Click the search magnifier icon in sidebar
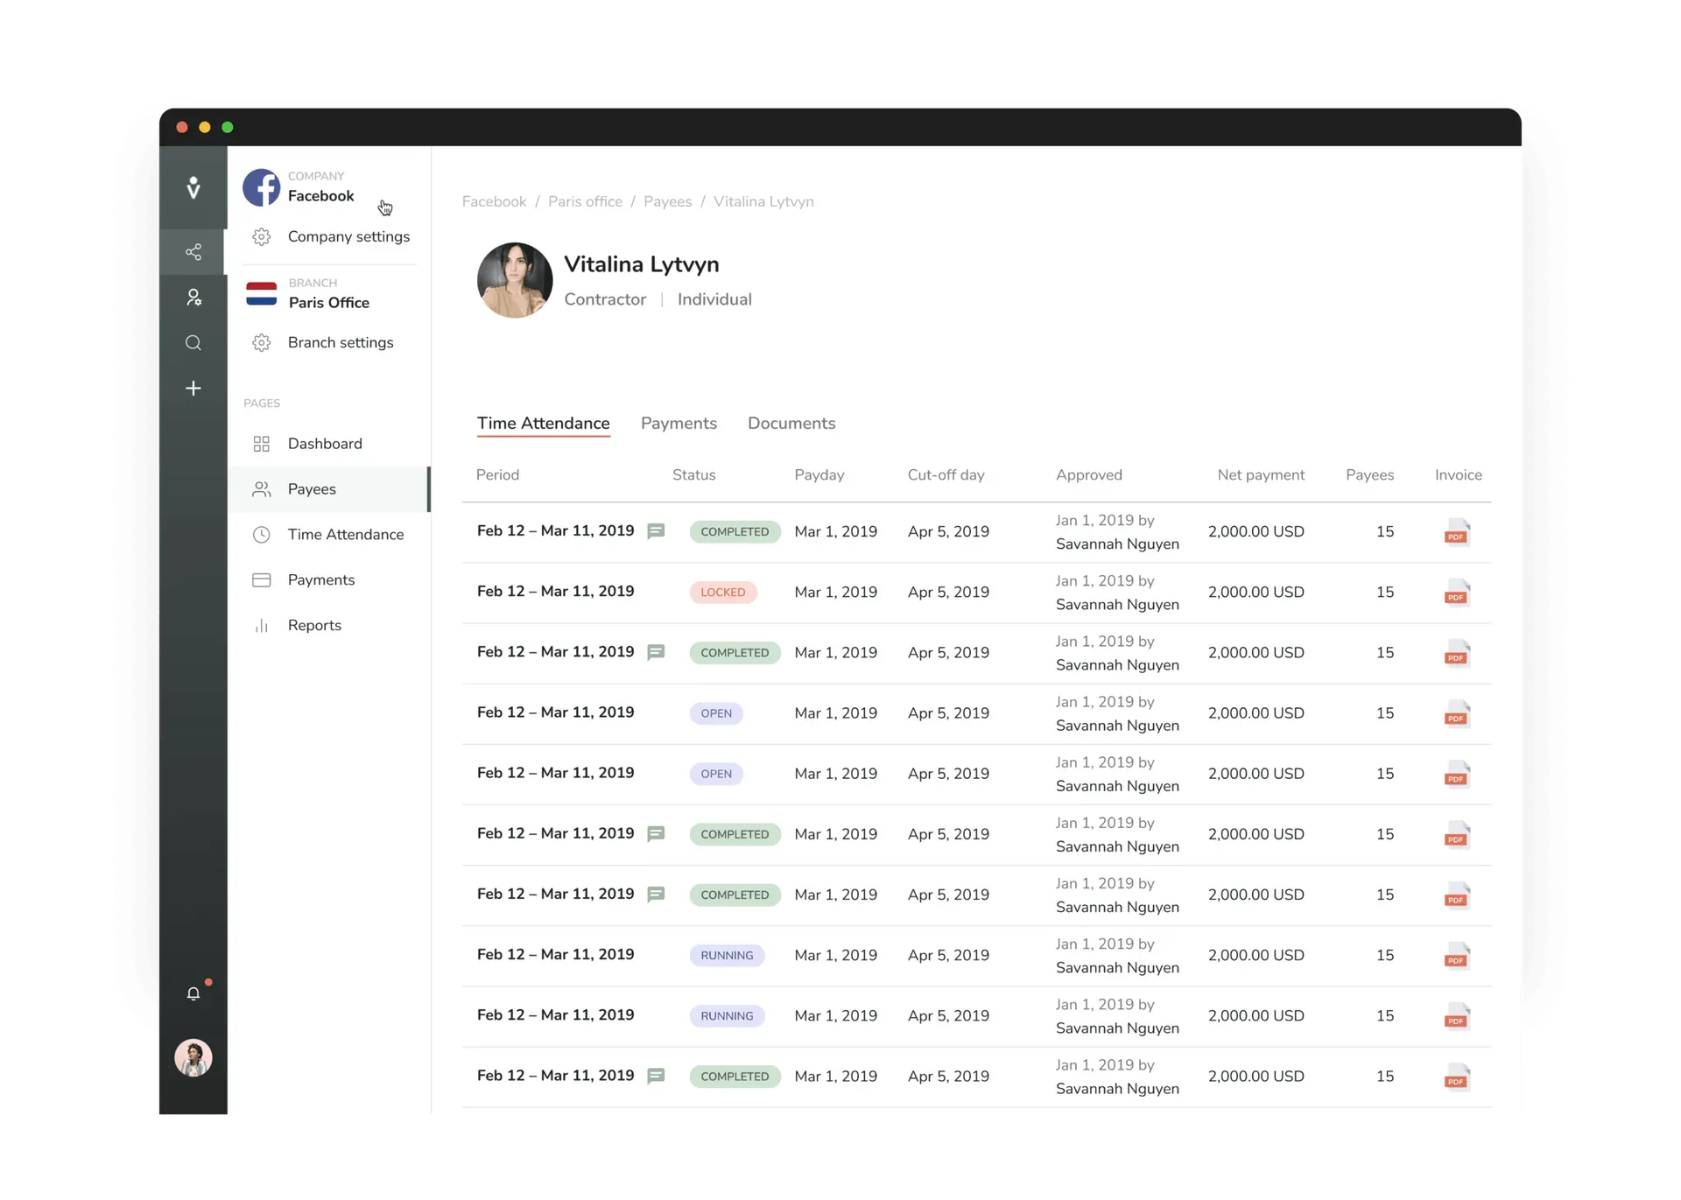 click(193, 343)
